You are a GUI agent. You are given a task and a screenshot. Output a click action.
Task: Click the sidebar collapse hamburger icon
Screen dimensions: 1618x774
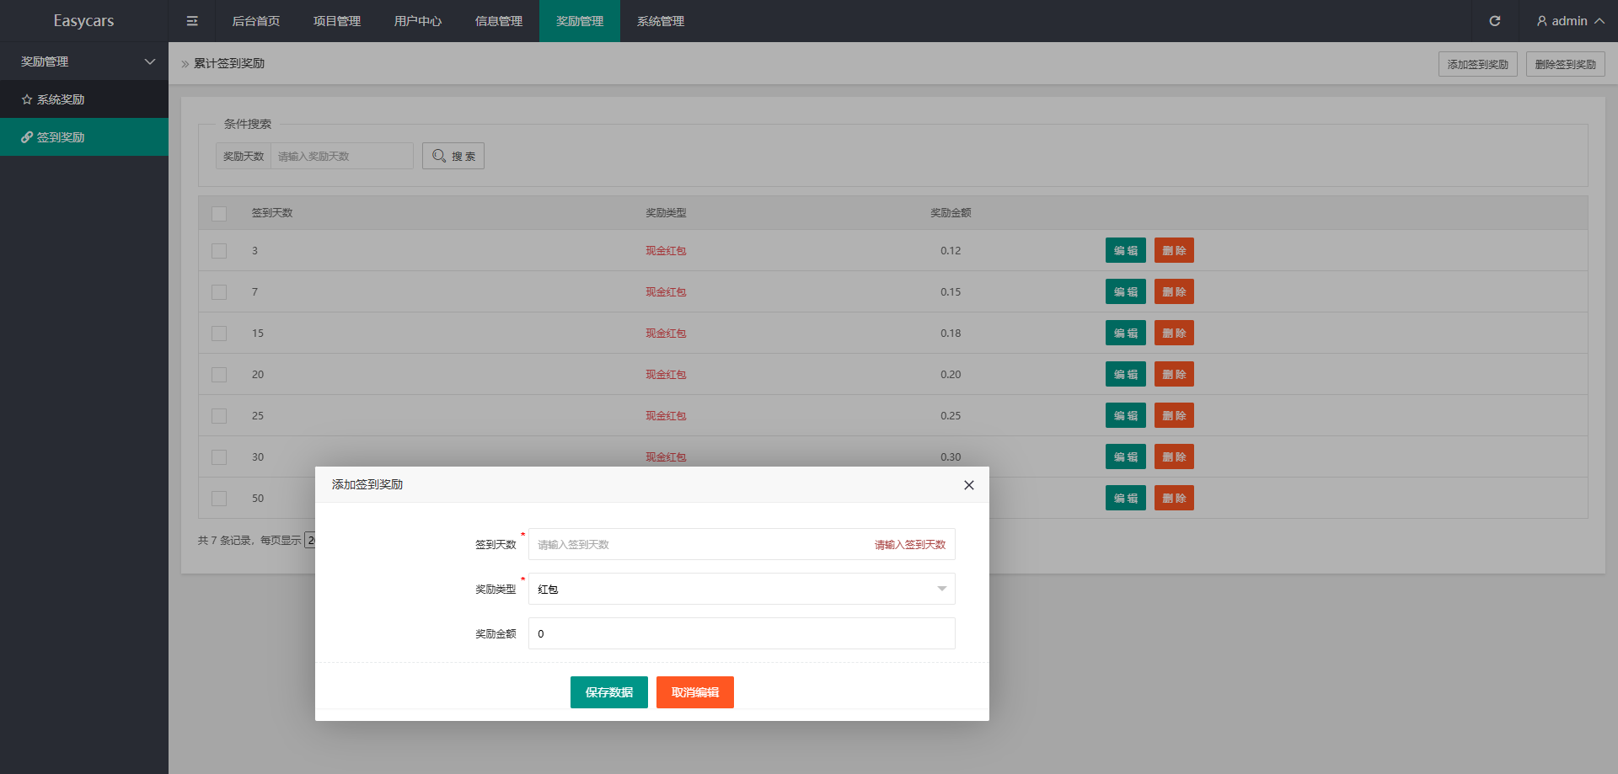(x=192, y=21)
